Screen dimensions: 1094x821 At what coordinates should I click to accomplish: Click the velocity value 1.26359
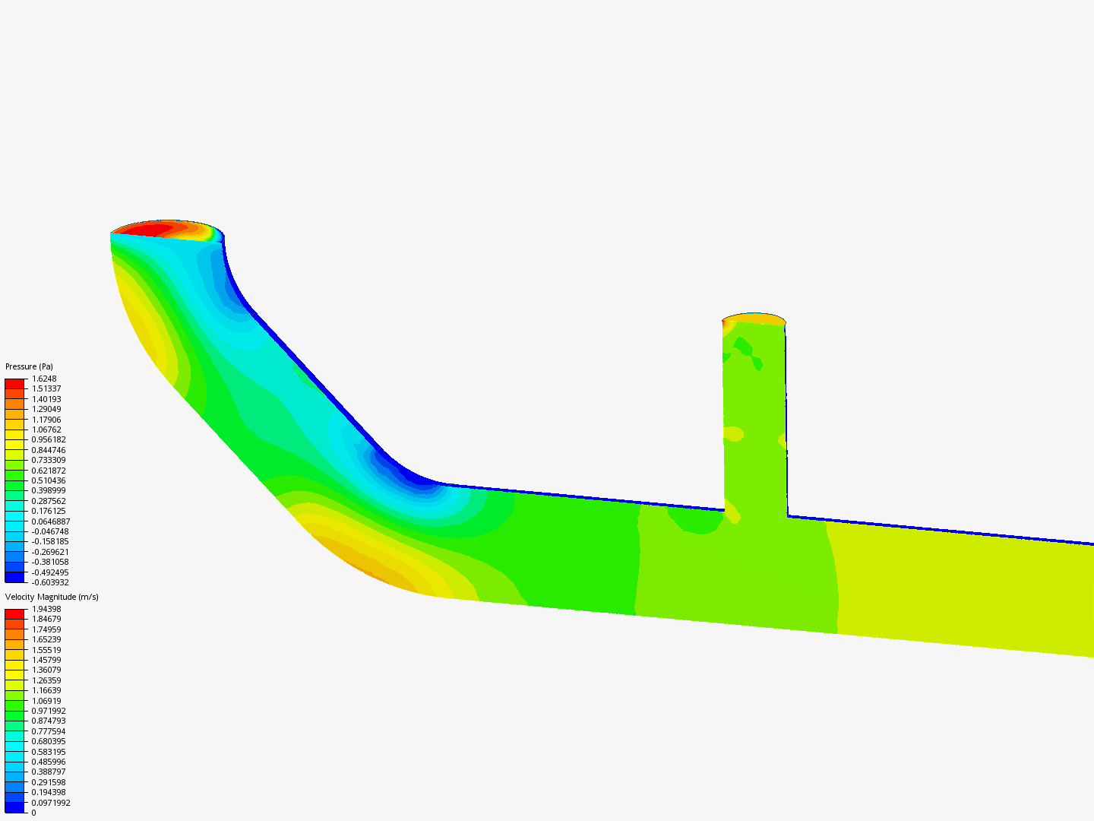(x=46, y=680)
